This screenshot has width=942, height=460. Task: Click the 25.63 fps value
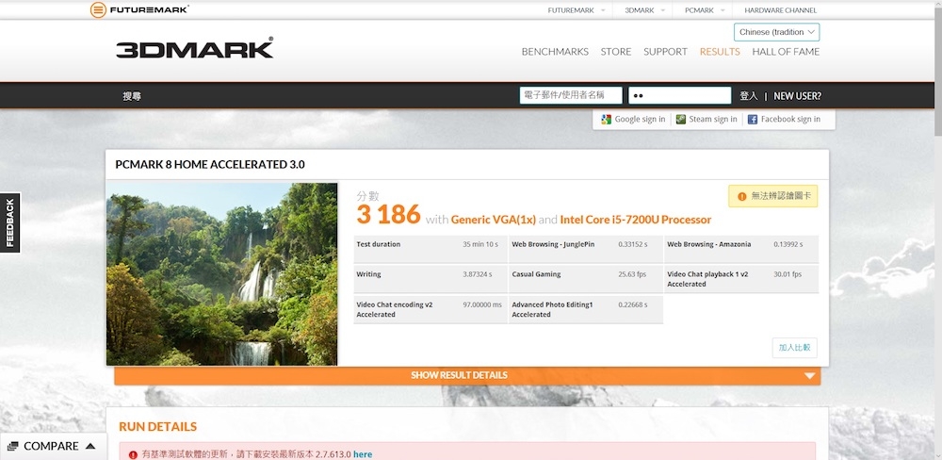[632, 274]
